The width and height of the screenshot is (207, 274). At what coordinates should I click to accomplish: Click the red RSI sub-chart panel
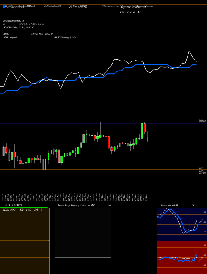tap(182, 257)
